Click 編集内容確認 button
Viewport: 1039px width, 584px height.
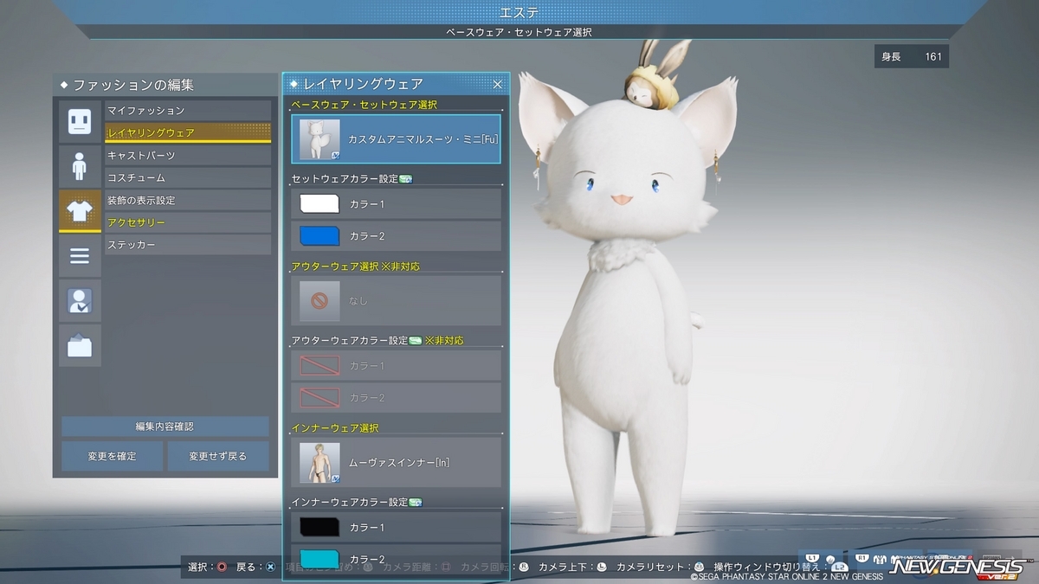click(x=165, y=427)
